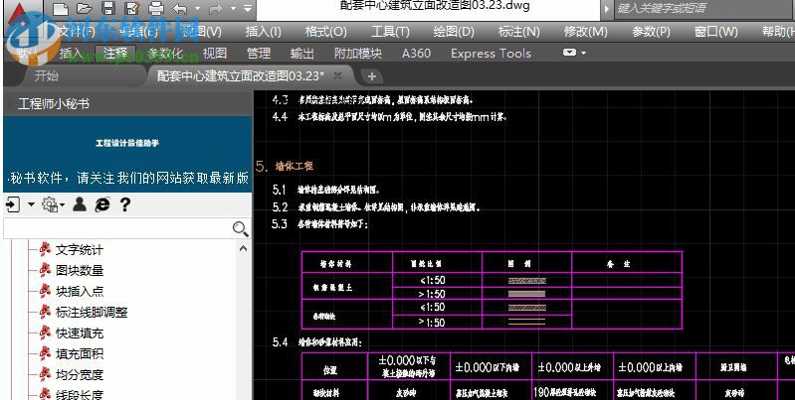Click the search field expand arrow at the title bar

606,9
